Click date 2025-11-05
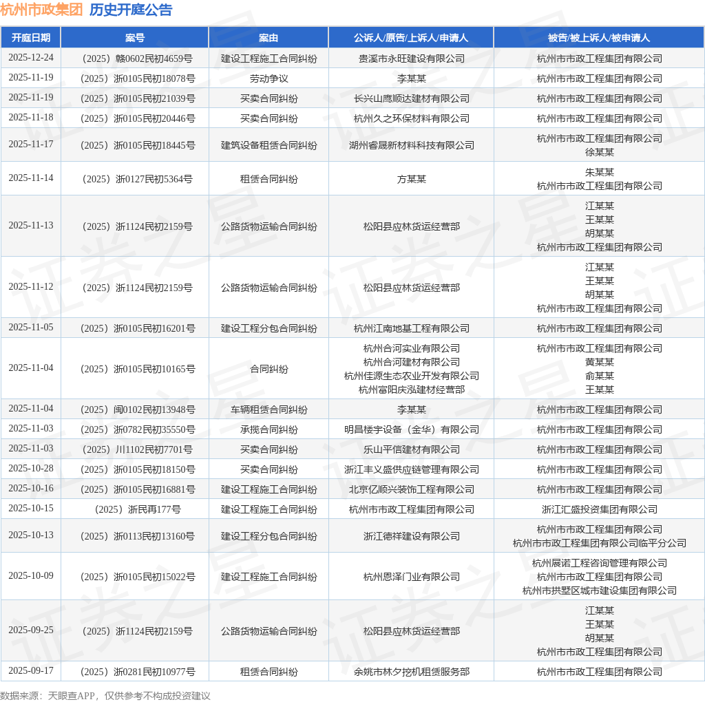The height and width of the screenshot is (702, 705). click(30, 327)
